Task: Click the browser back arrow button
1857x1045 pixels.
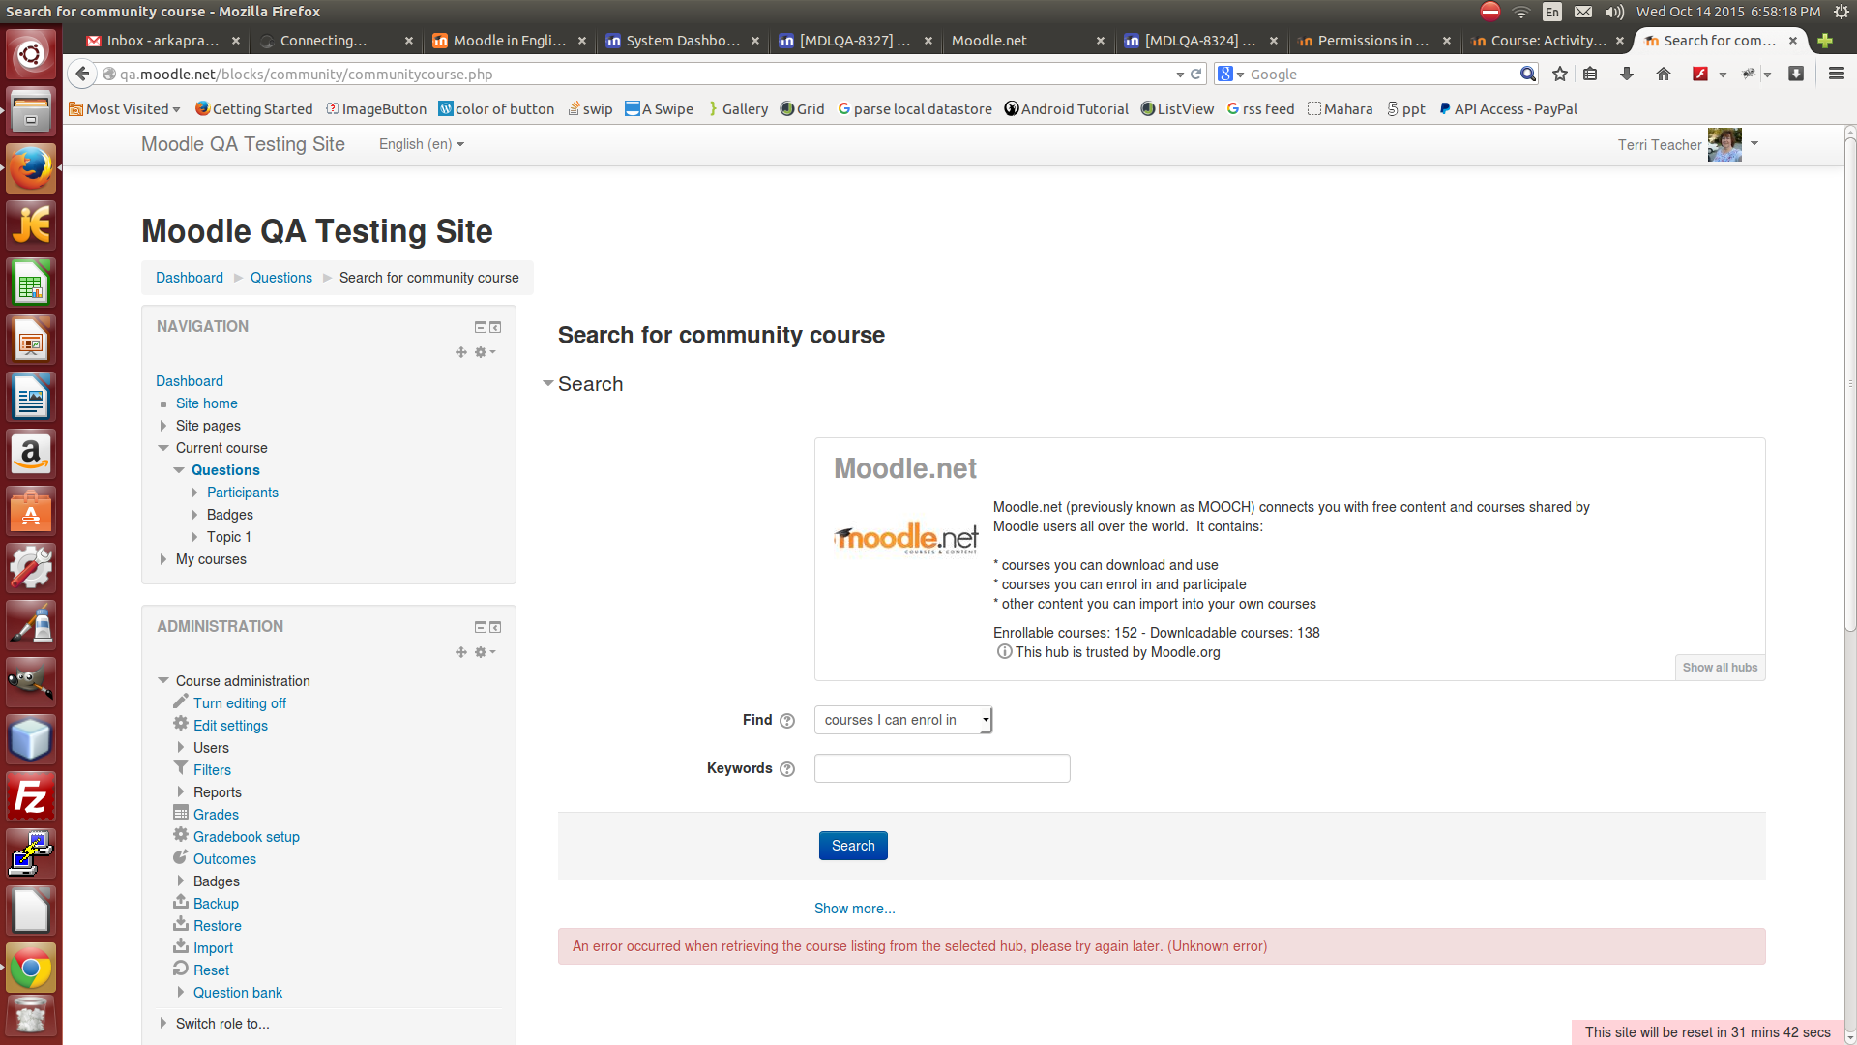Action: (x=82, y=74)
